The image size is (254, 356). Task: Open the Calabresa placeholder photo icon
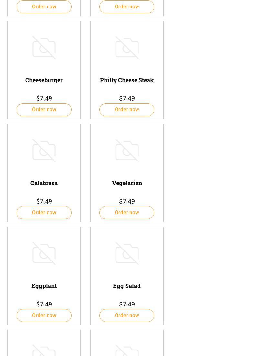pyautogui.click(x=44, y=150)
